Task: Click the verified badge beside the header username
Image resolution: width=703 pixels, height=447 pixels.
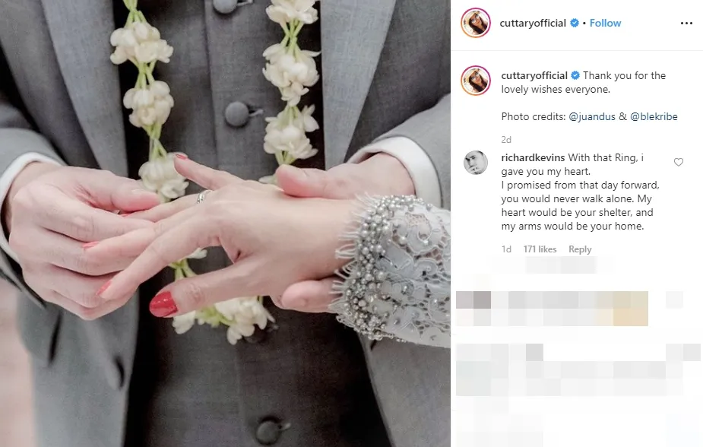Action: pos(575,23)
